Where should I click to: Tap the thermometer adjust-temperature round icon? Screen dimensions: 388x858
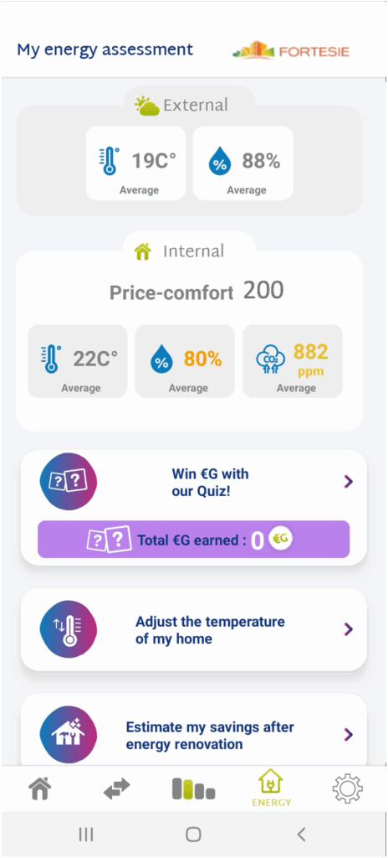[69, 630]
